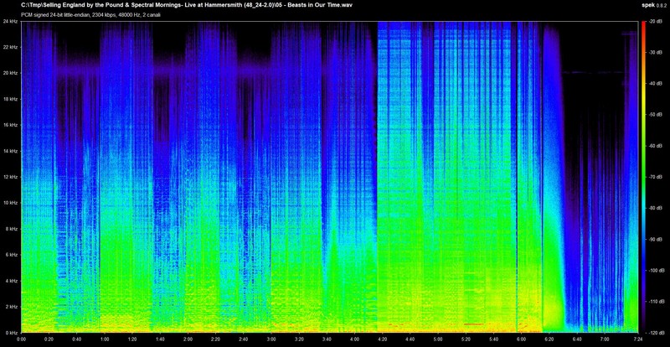
Task: Click the rainbow dB color scale bar
Action: pos(642,177)
